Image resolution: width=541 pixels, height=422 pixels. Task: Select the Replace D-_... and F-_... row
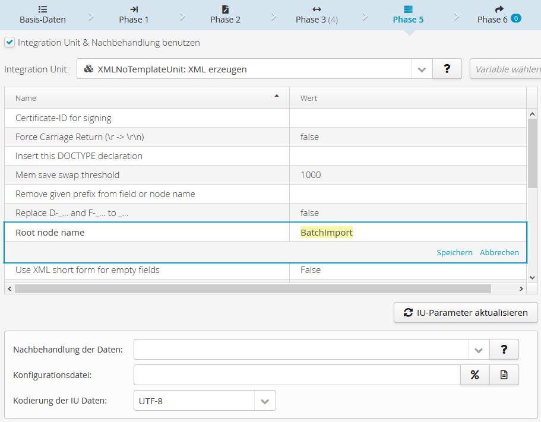265,212
